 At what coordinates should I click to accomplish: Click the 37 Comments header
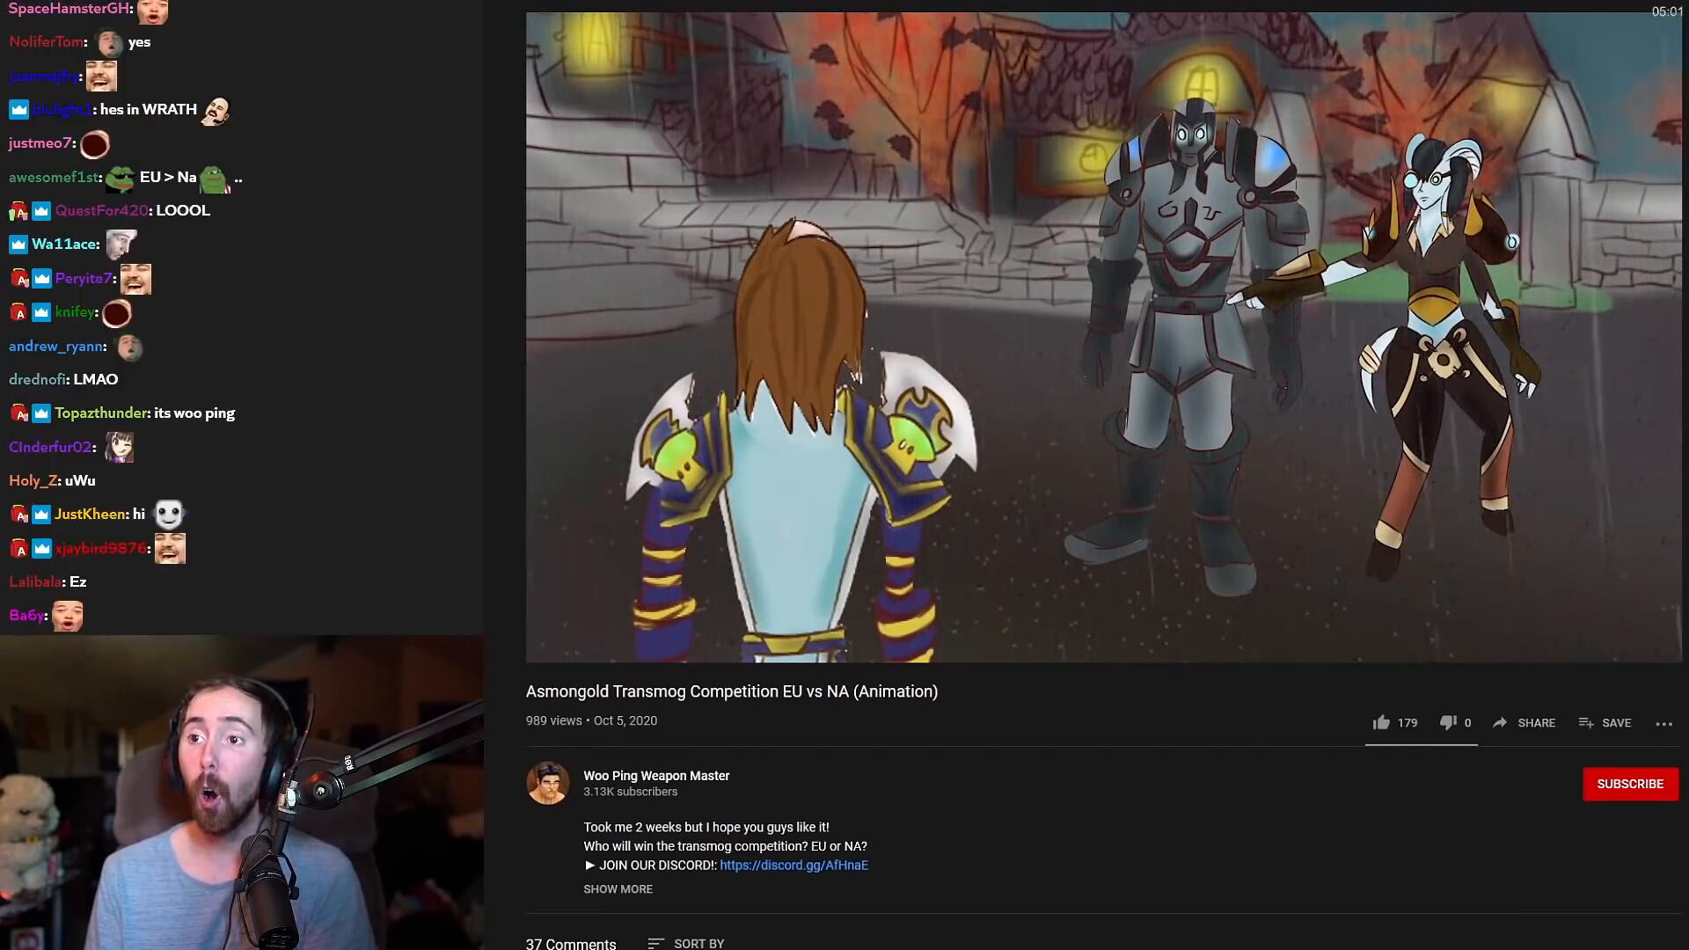[570, 943]
